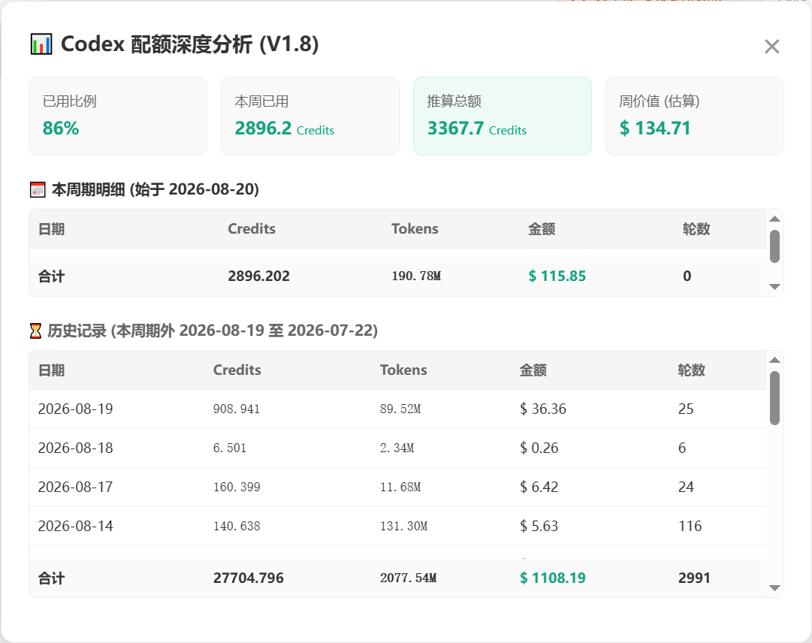
Task: Click the $ 115.85 amount total
Action: 557,276
